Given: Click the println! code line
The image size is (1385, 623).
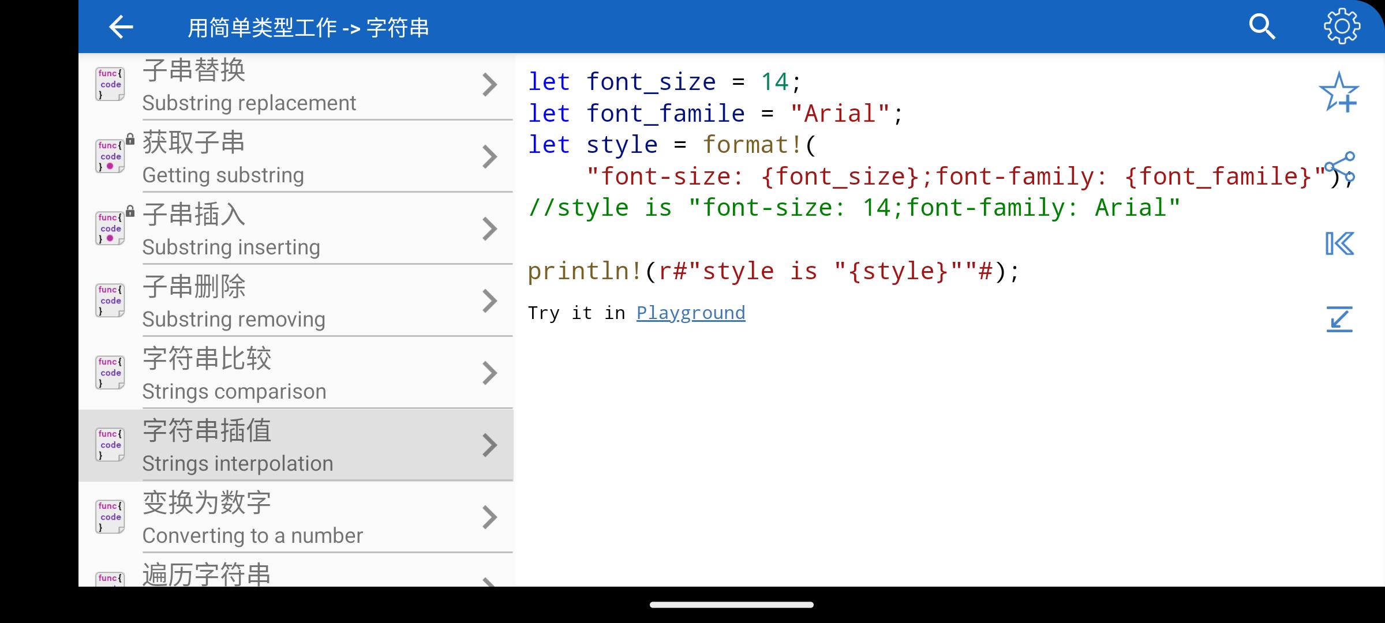Looking at the screenshot, I should tap(773, 271).
